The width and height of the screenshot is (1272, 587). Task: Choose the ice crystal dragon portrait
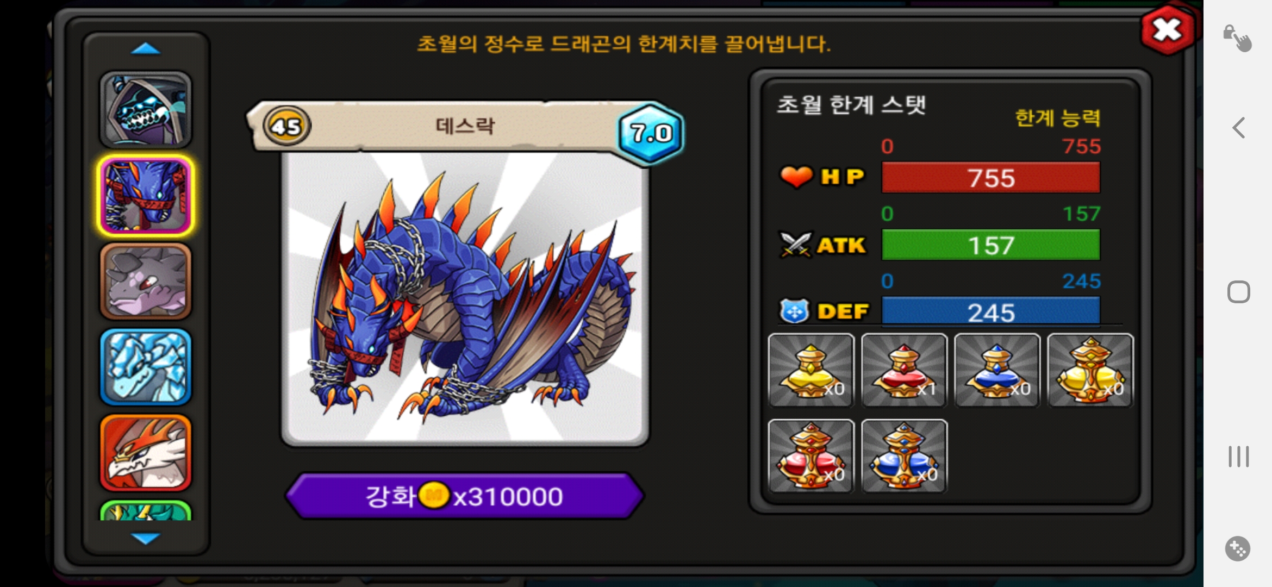[146, 367]
